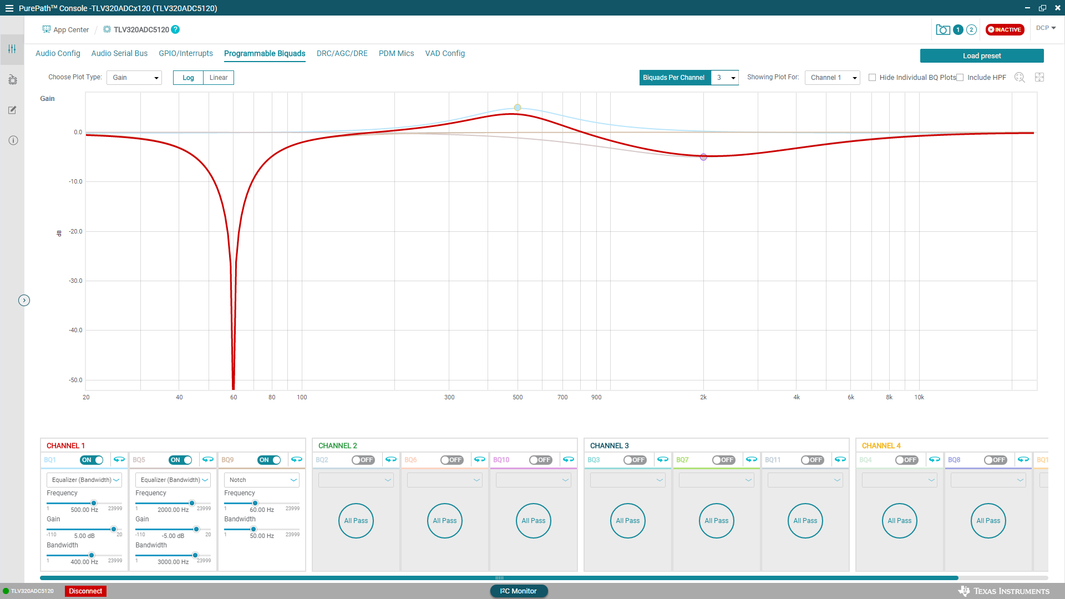The width and height of the screenshot is (1065, 599).
Task: Click the camera snapshot icon
Action: click(942, 30)
